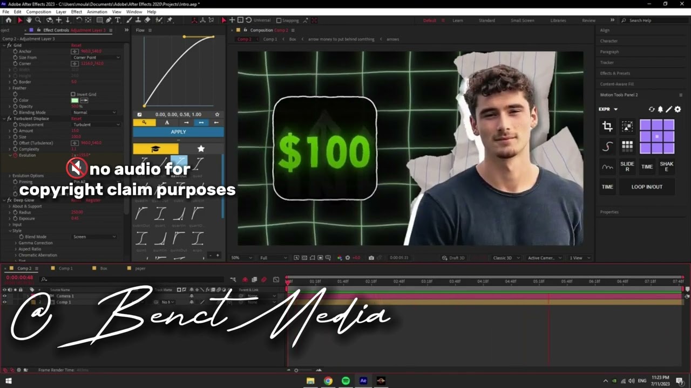Toggle the Snapping checkbox

[279, 20]
